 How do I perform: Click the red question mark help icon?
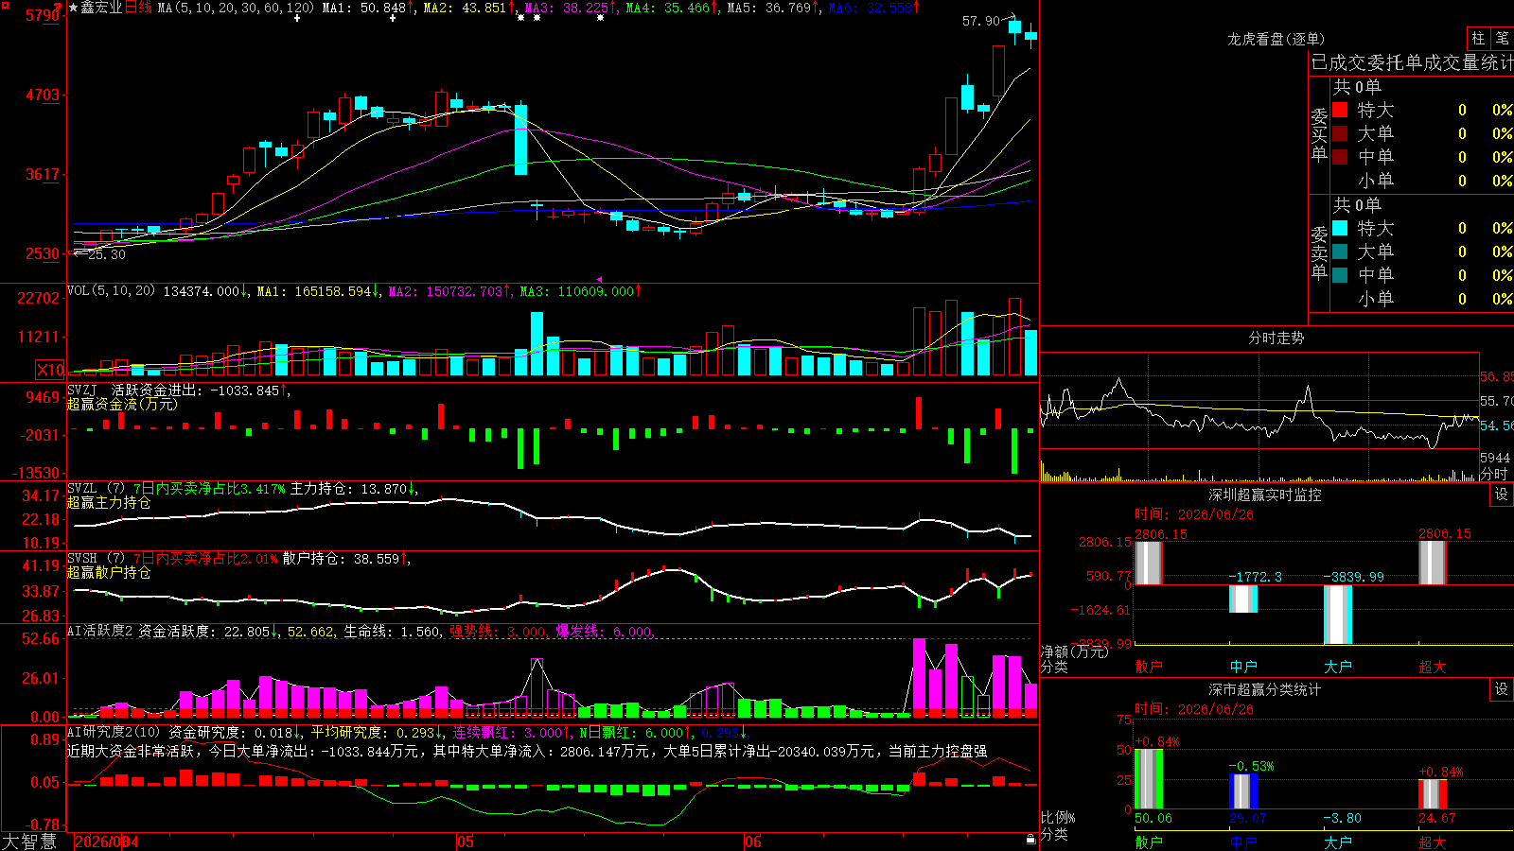click(59, 8)
